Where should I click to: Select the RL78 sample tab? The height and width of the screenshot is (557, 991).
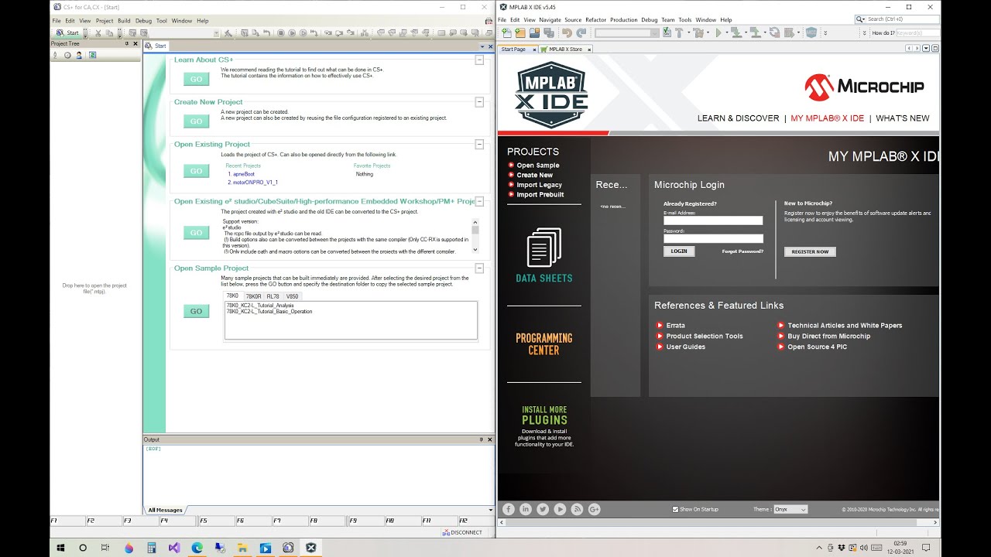tap(273, 296)
